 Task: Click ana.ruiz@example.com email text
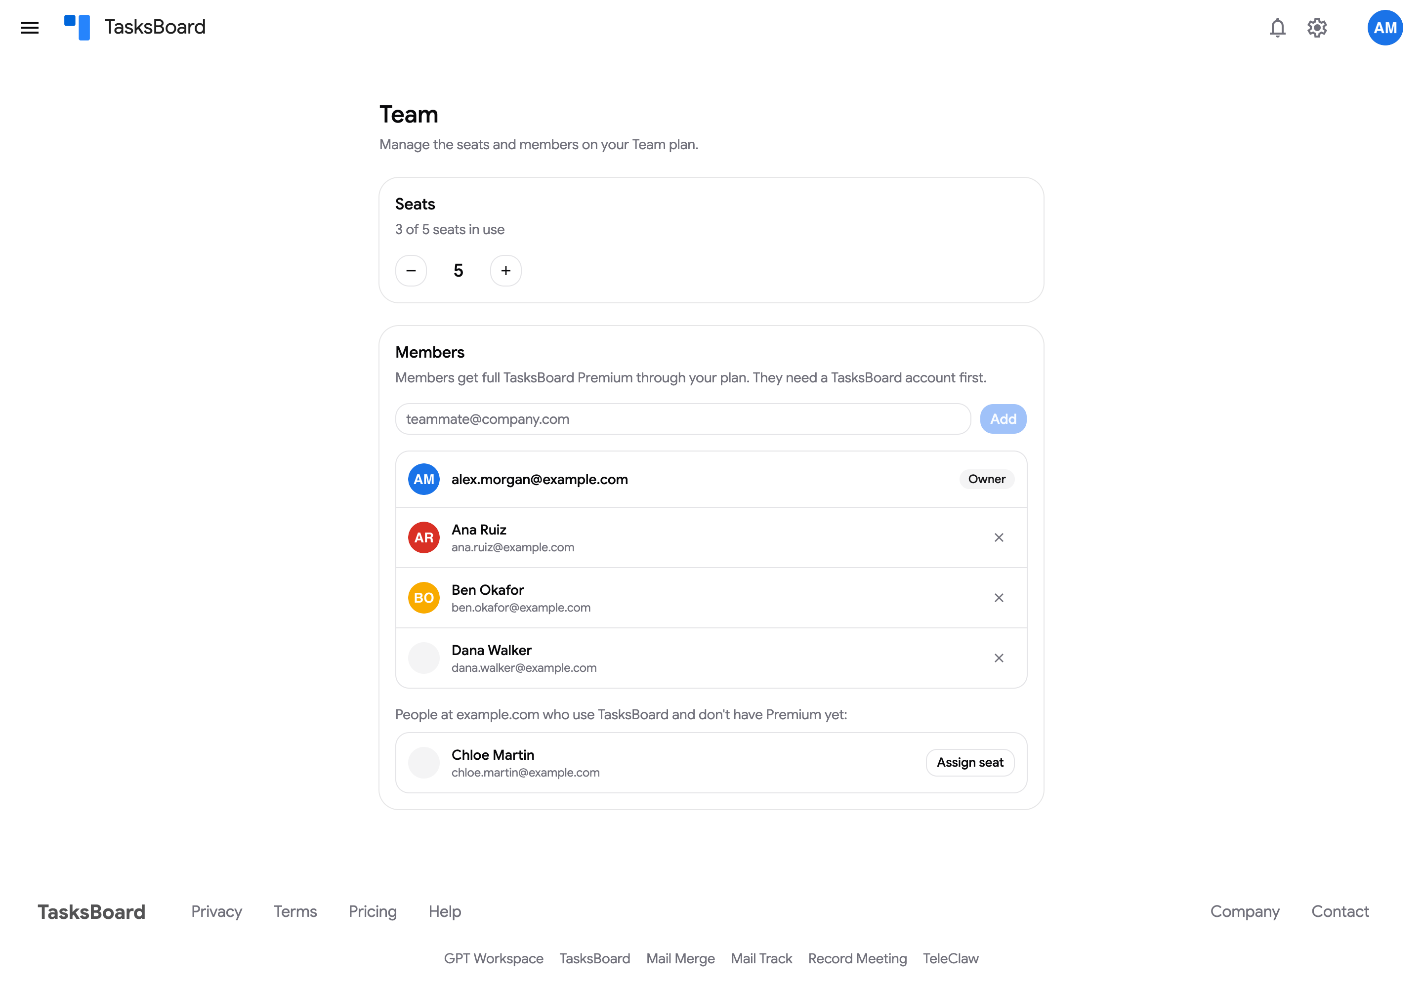(513, 547)
